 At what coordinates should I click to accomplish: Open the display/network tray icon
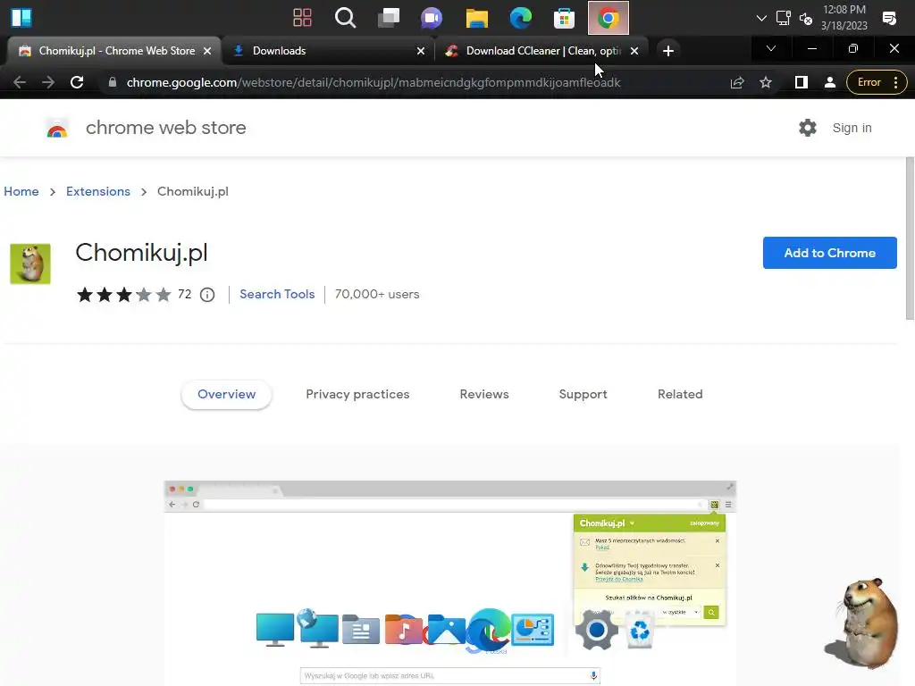pyautogui.click(x=783, y=18)
